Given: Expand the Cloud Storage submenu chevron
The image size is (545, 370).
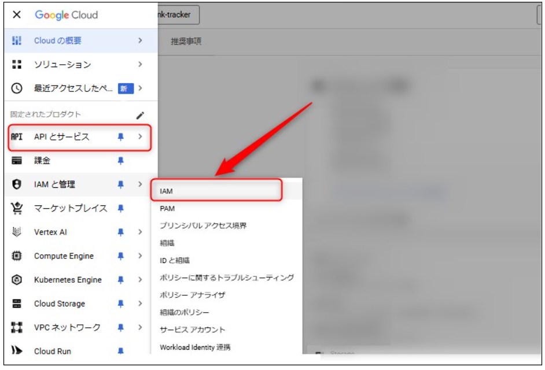Looking at the screenshot, I should point(140,304).
